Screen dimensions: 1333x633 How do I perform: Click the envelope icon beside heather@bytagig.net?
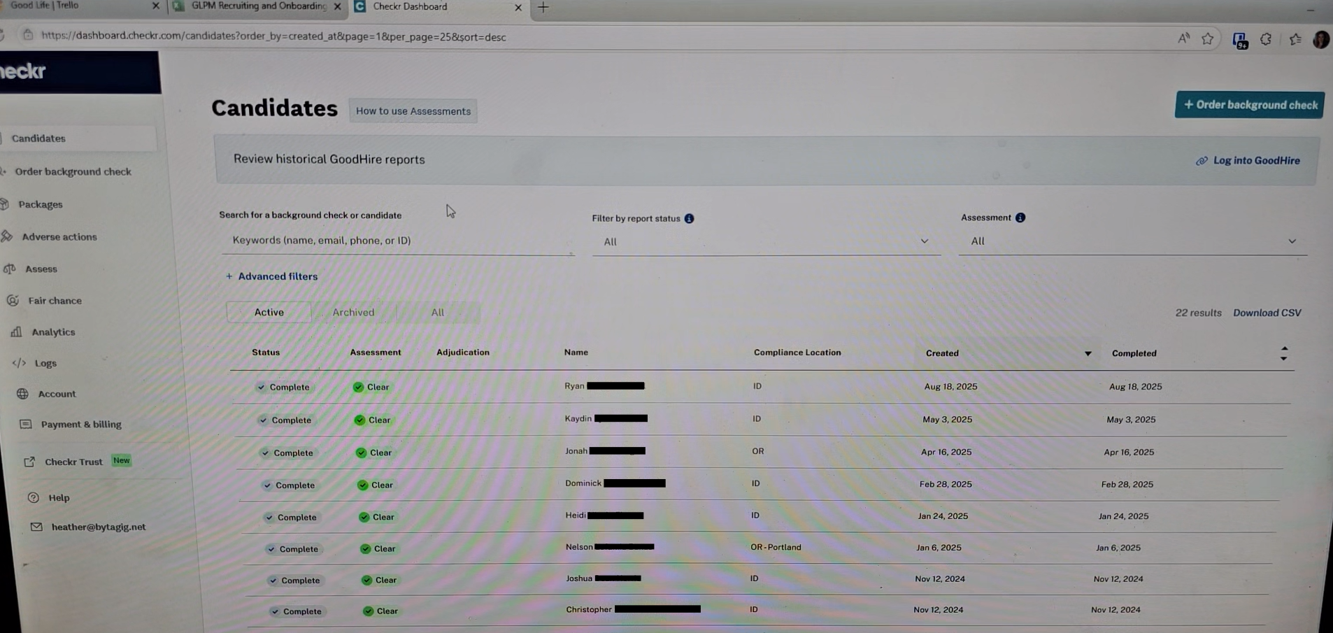point(36,527)
